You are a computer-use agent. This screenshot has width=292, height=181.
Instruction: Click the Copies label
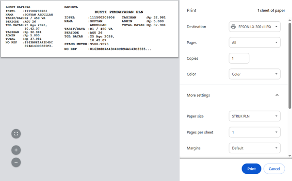(x=193, y=58)
